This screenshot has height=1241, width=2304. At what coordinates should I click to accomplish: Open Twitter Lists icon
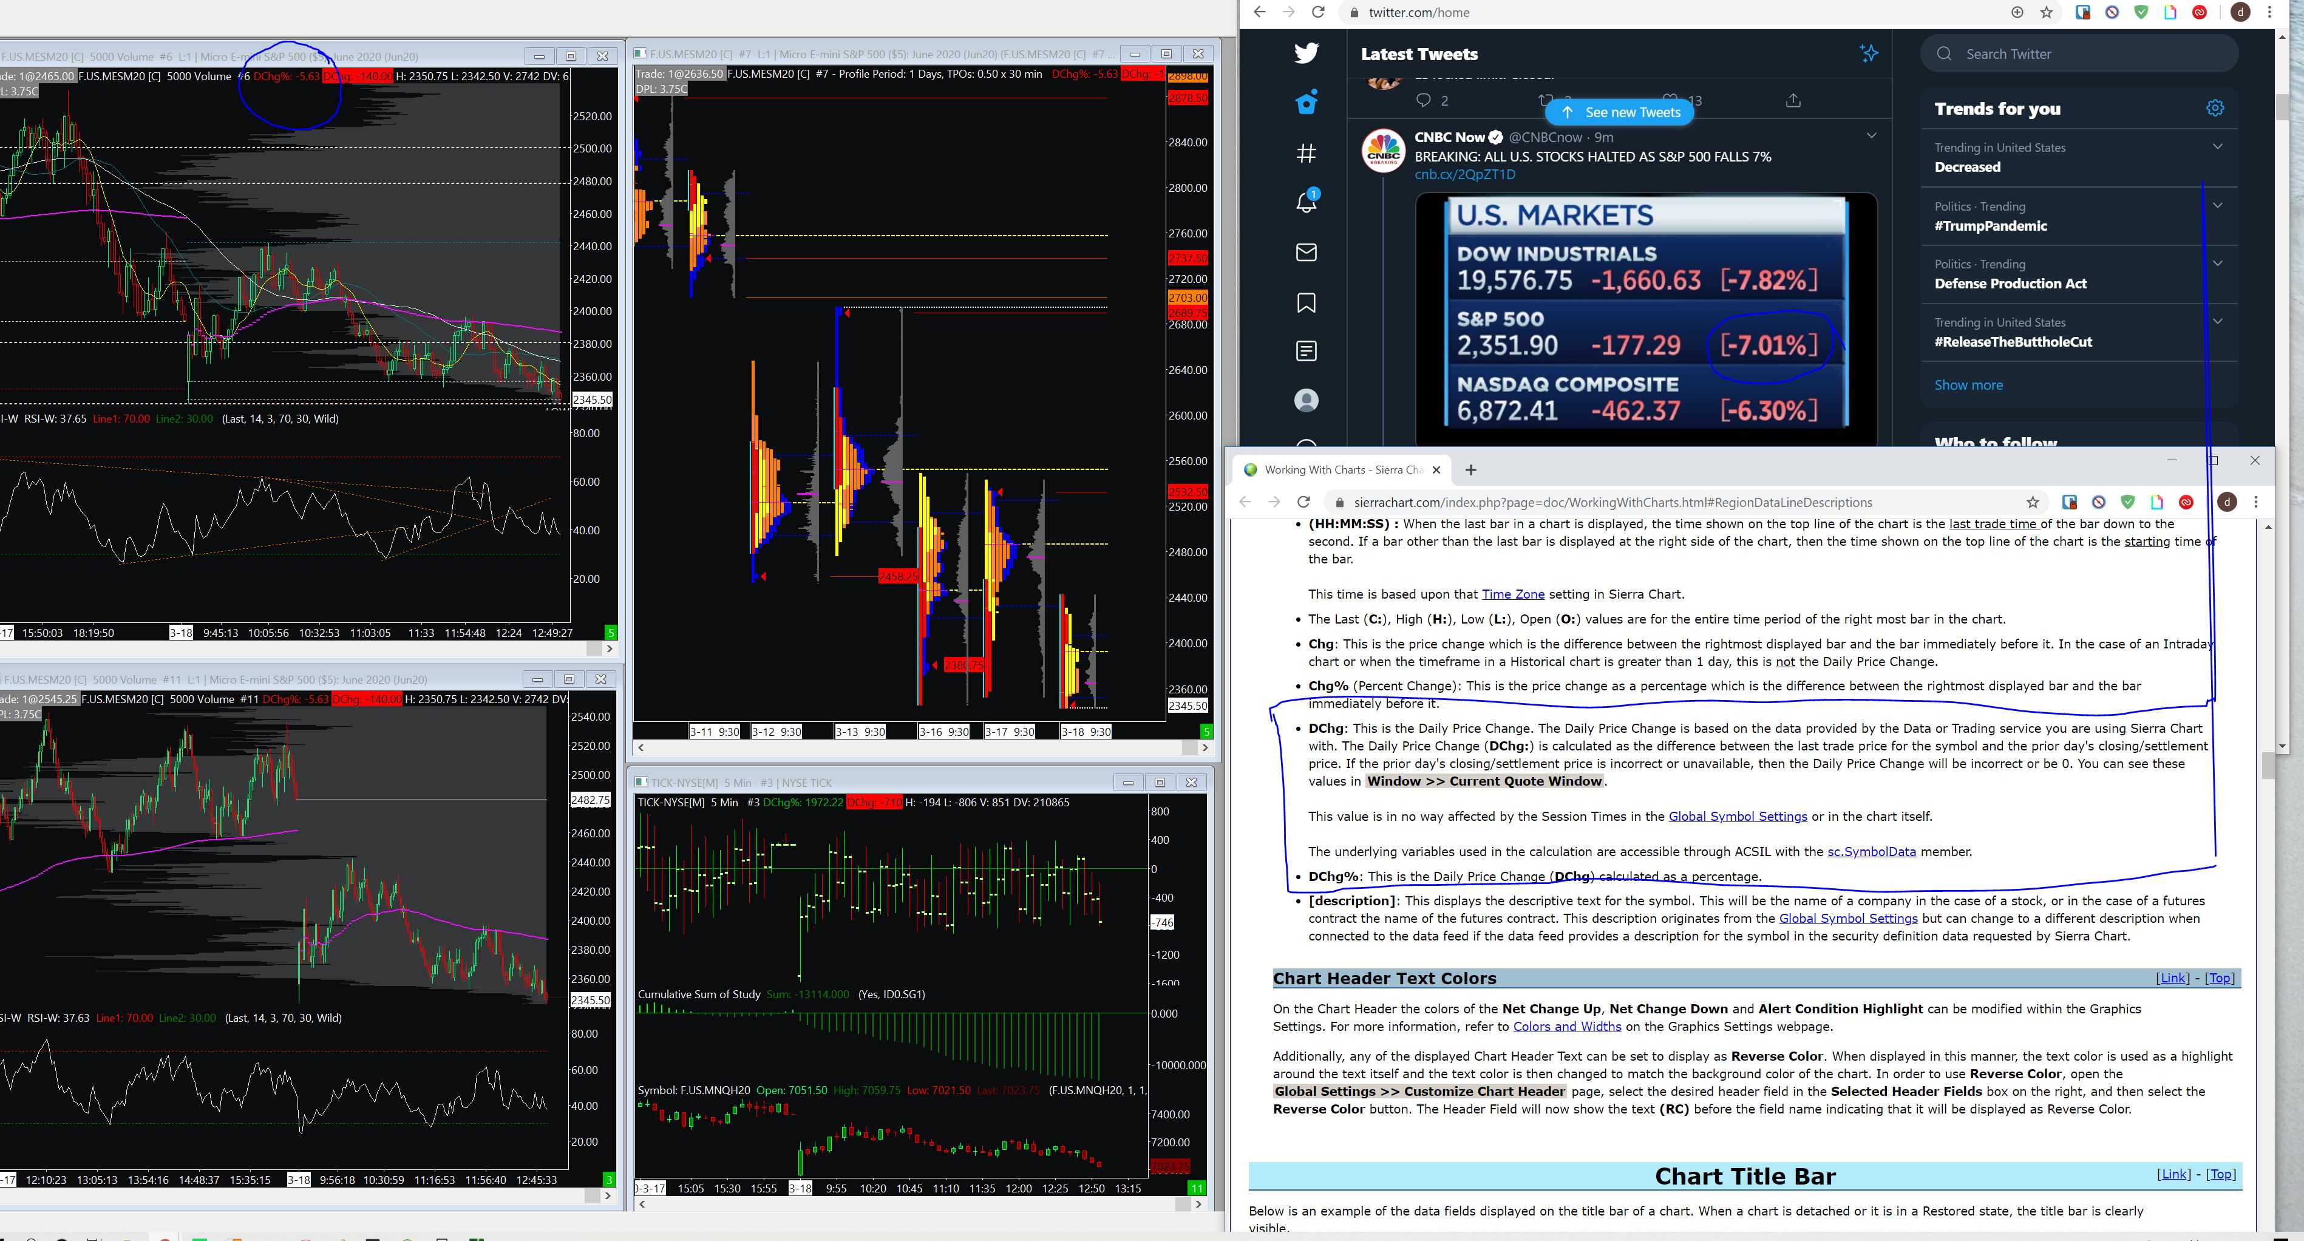1306,351
